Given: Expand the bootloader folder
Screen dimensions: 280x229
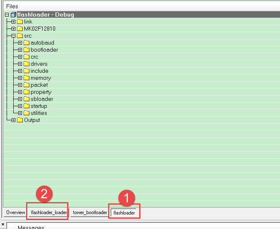Looking at the screenshot, I should pyautogui.click(x=20, y=50).
